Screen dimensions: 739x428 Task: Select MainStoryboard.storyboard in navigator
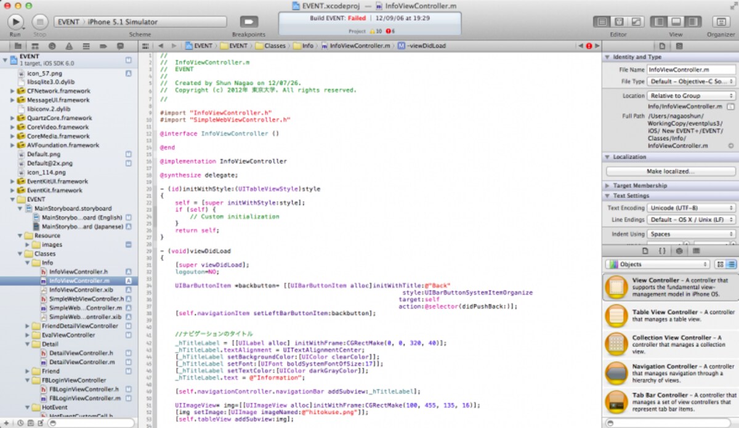73,208
